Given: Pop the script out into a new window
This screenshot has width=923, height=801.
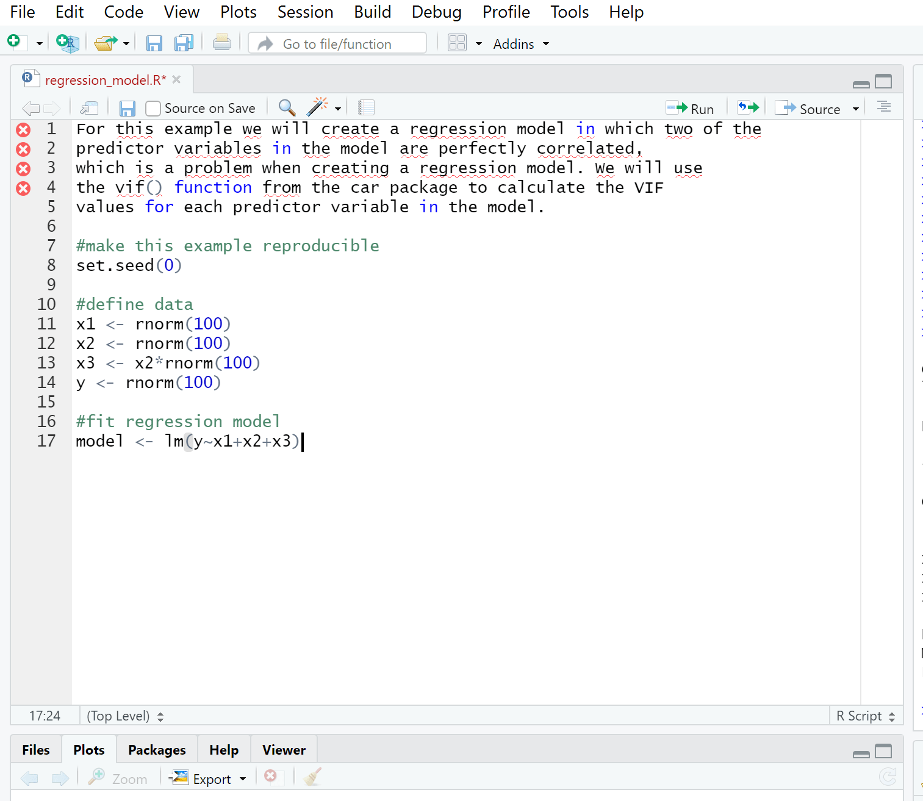Looking at the screenshot, I should coord(88,107).
